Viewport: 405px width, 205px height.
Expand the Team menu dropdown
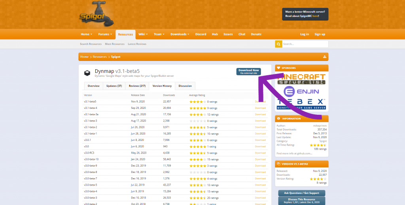click(x=159, y=34)
